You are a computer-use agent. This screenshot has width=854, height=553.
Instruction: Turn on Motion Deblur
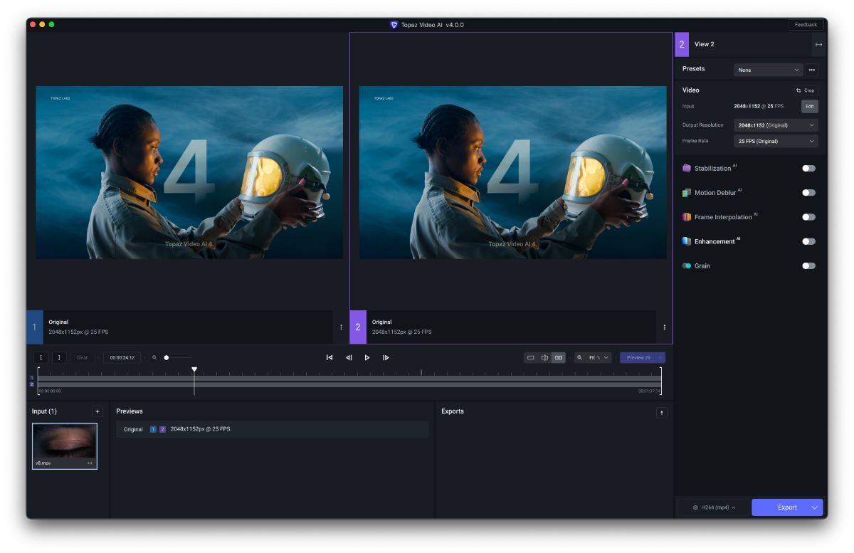(808, 193)
